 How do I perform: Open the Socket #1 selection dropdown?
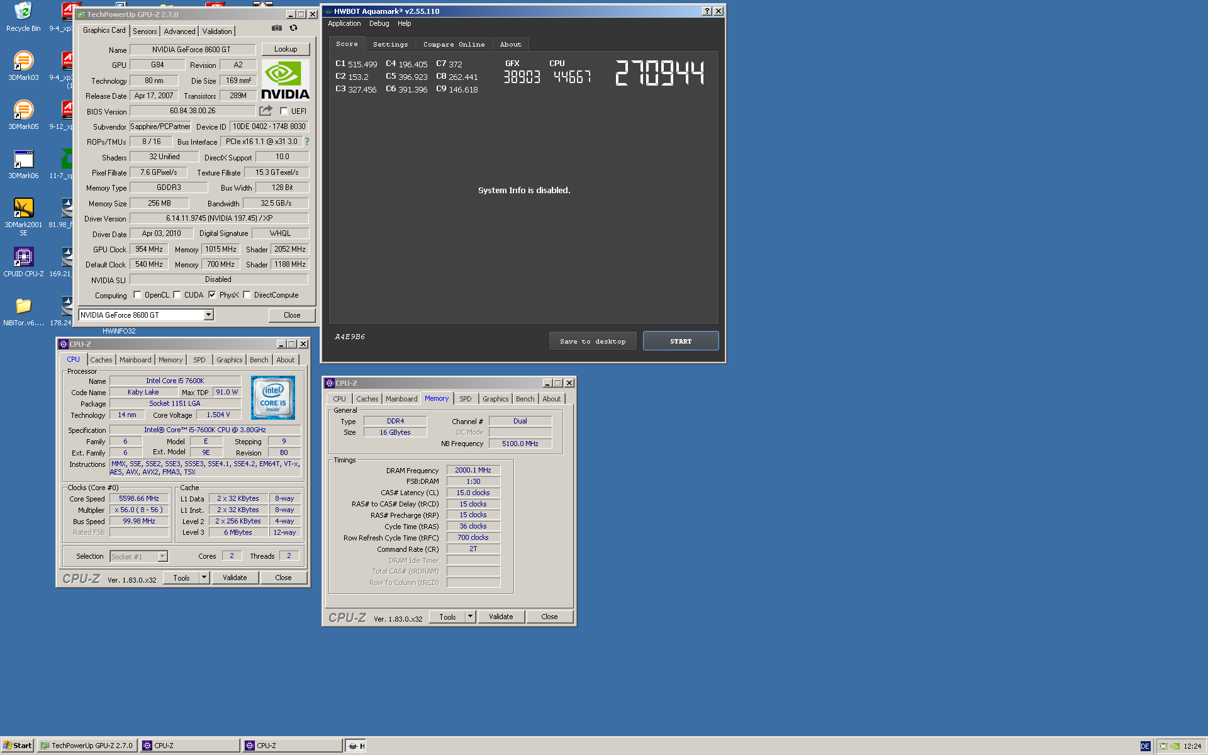(162, 557)
